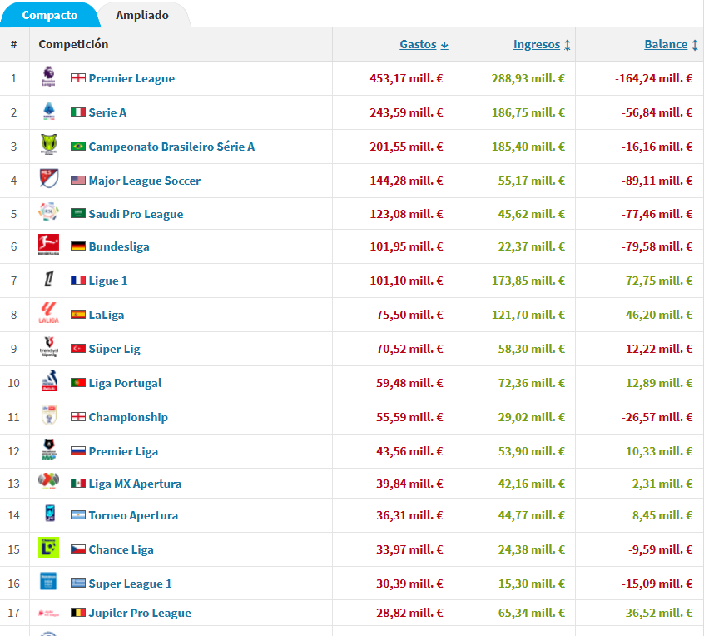
Task: Sort table by Ingresos column
Action: [x=542, y=44]
